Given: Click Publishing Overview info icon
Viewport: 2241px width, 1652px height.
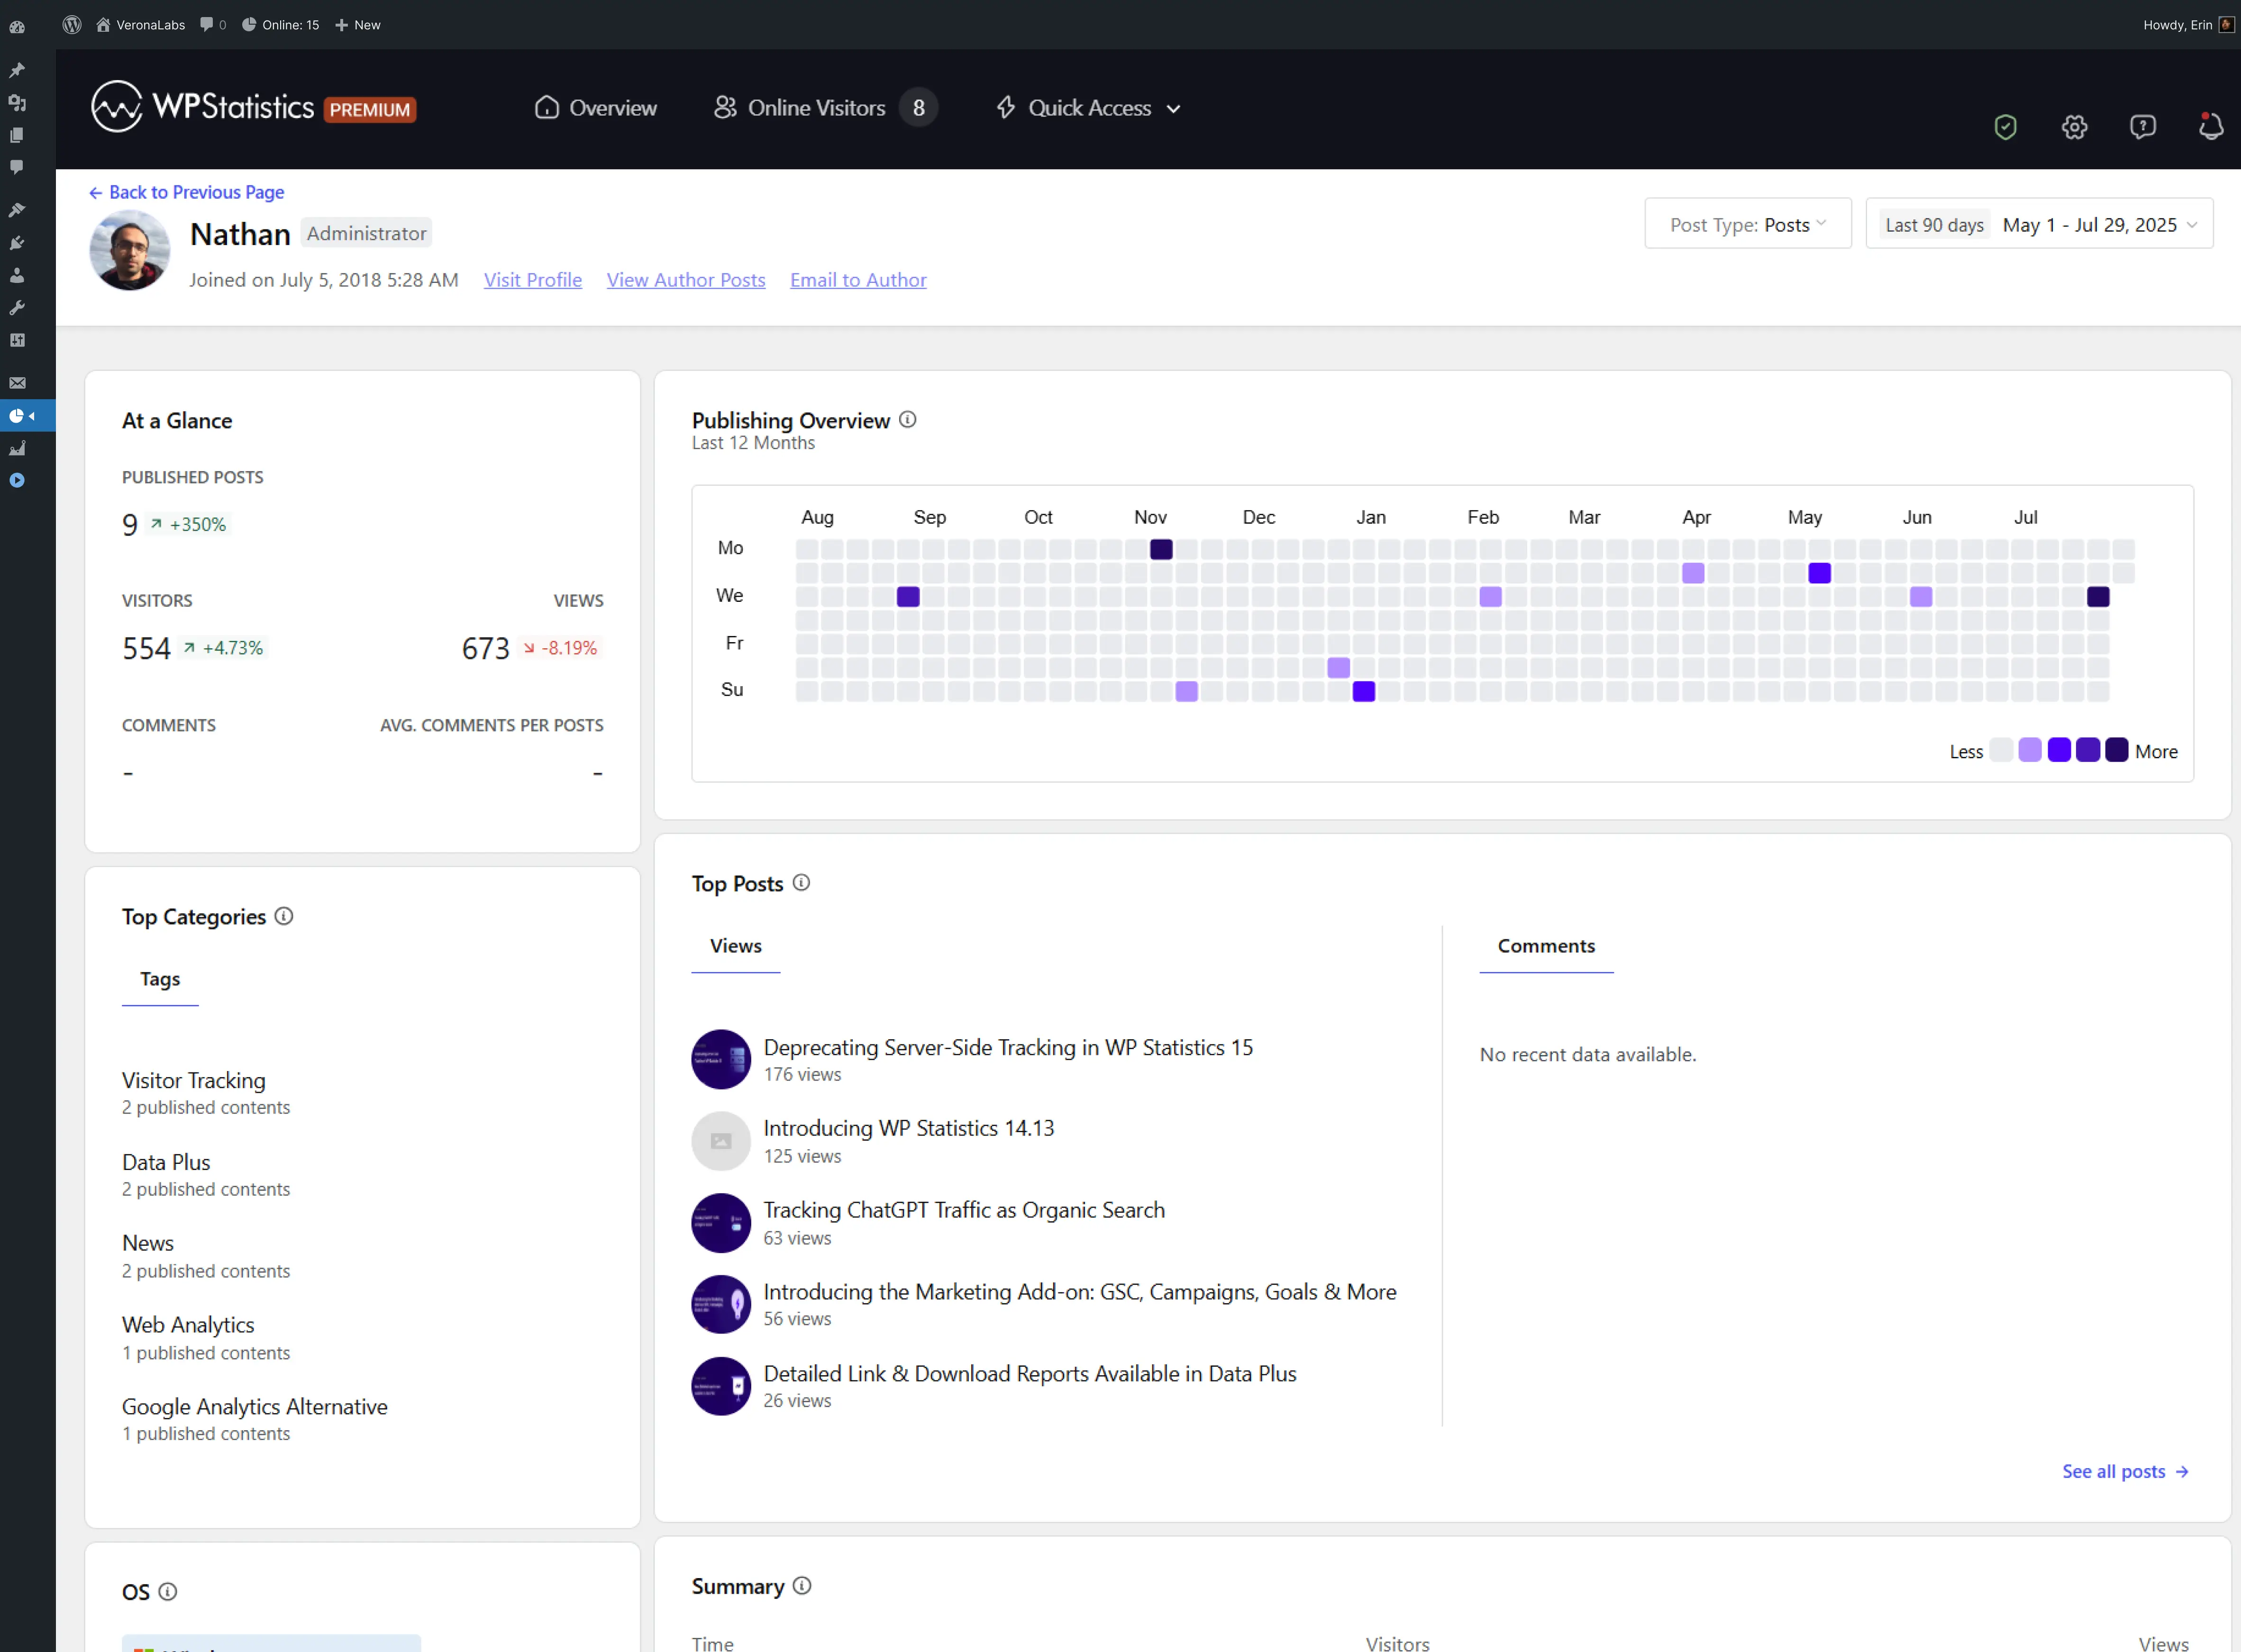Looking at the screenshot, I should pyautogui.click(x=907, y=420).
